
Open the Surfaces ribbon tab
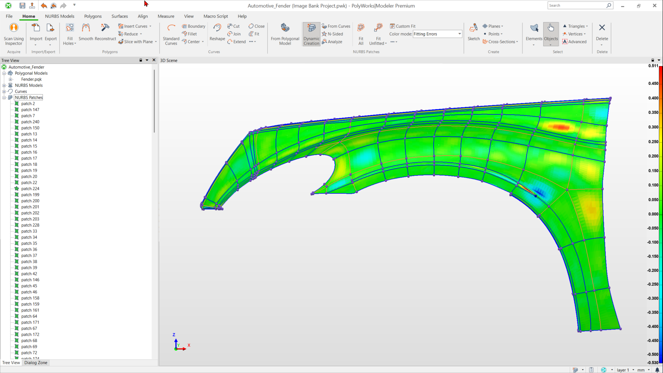tap(119, 16)
